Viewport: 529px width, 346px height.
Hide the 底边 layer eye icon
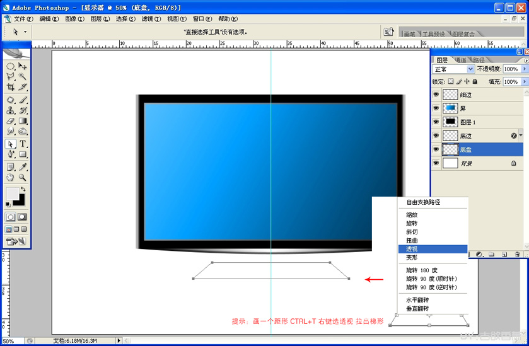[x=436, y=136]
